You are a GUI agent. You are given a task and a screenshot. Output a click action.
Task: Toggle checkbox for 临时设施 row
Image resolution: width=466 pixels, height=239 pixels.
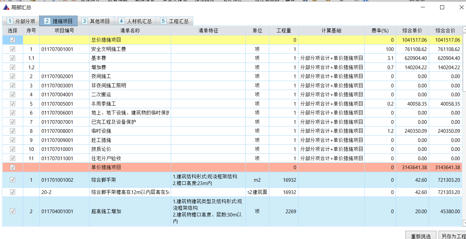(13, 131)
